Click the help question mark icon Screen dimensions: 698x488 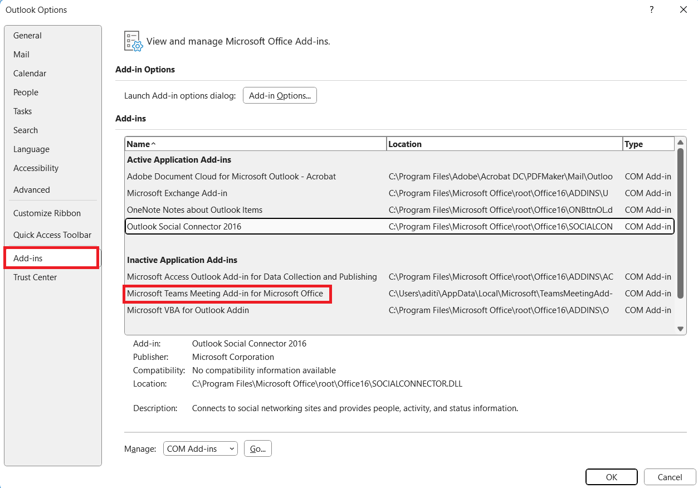point(652,9)
